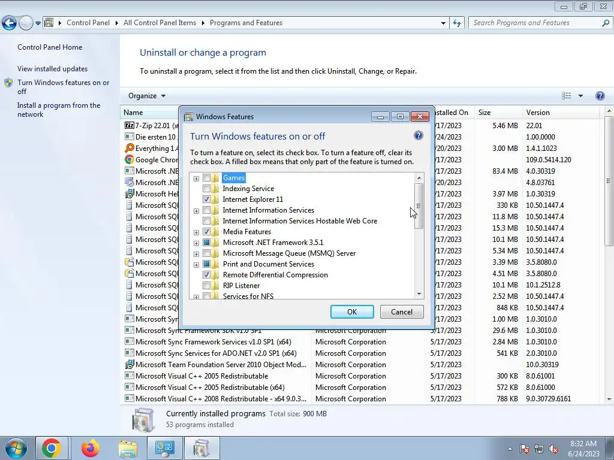Open the Windows Start orb

pyautogui.click(x=16, y=448)
